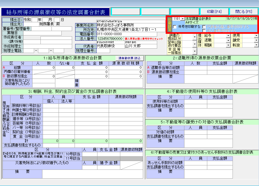Open the 翌年以降送付要否 dropdown
This screenshot has height=186, width=259.
(x=195, y=43)
